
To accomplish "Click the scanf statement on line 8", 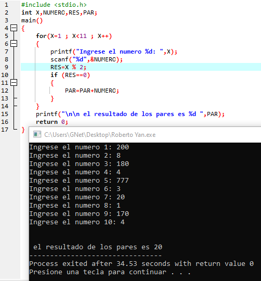I will 86,59.
